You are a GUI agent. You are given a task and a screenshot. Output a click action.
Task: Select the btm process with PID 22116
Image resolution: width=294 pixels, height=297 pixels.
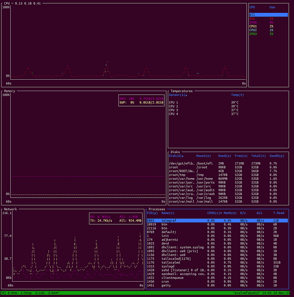click(217, 228)
